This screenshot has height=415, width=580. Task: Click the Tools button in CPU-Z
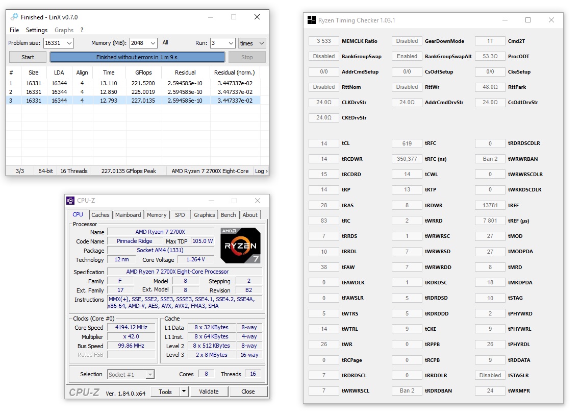pos(165,392)
